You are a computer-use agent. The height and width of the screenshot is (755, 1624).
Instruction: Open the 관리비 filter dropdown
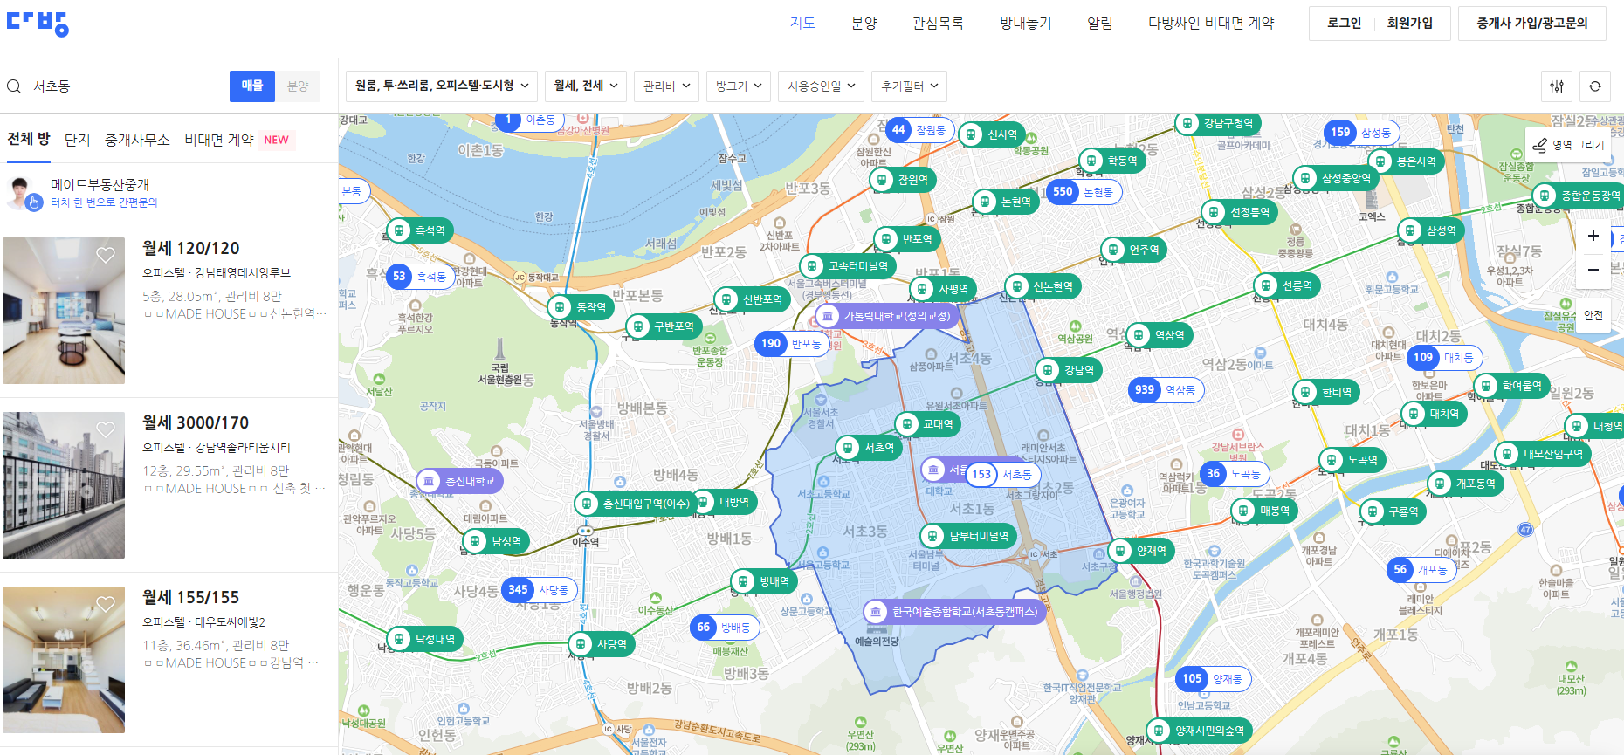pyautogui.click(x=666, y=86)
